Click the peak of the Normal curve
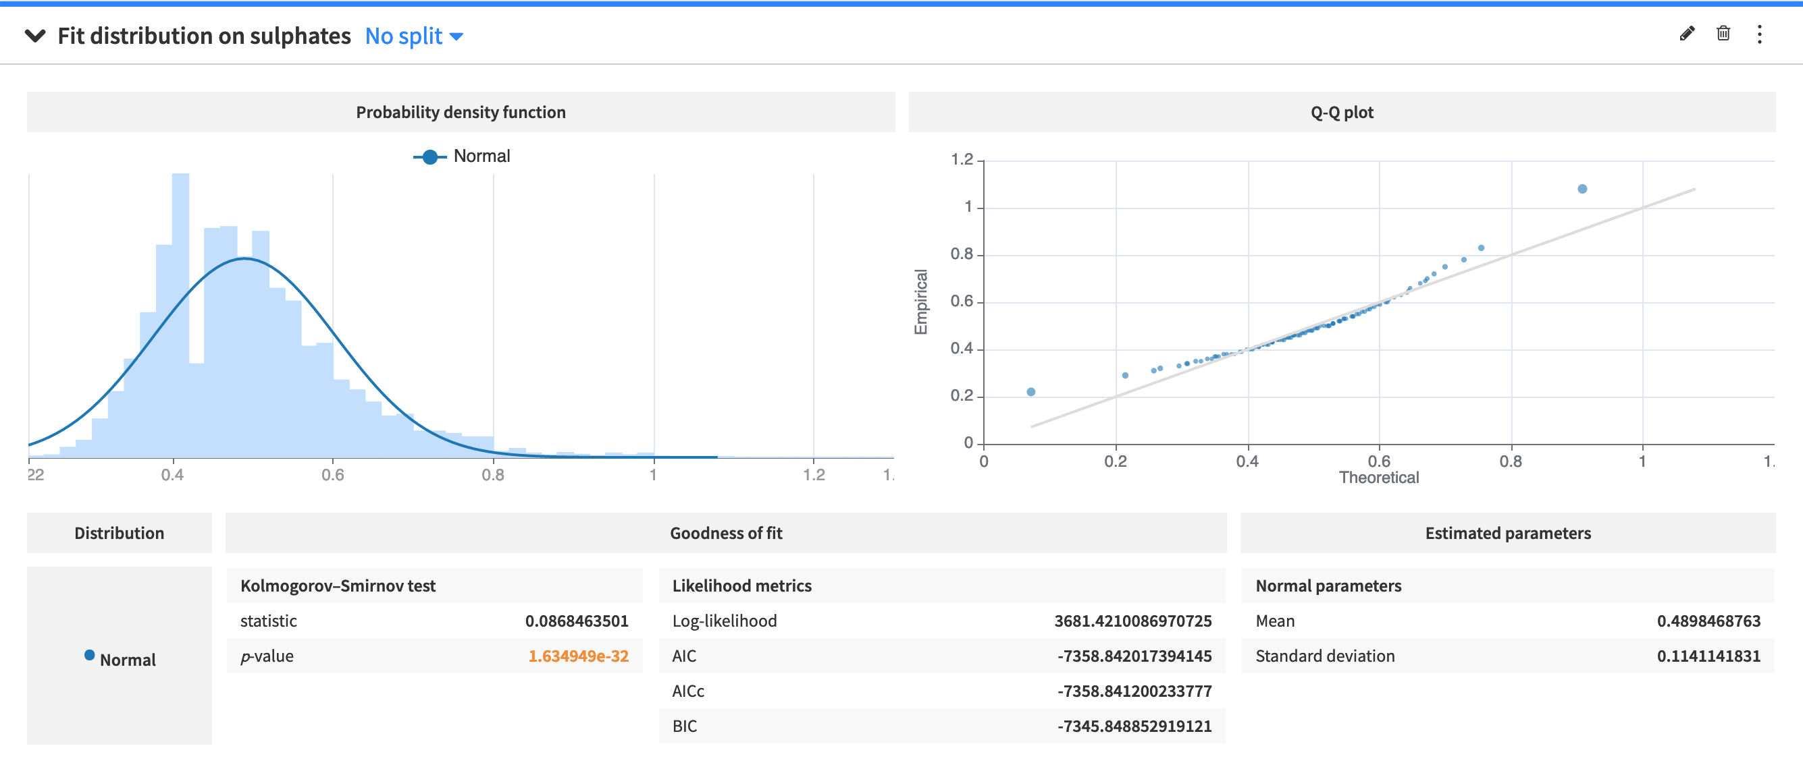Viewport: 1803px width, 769px height. 244,258
